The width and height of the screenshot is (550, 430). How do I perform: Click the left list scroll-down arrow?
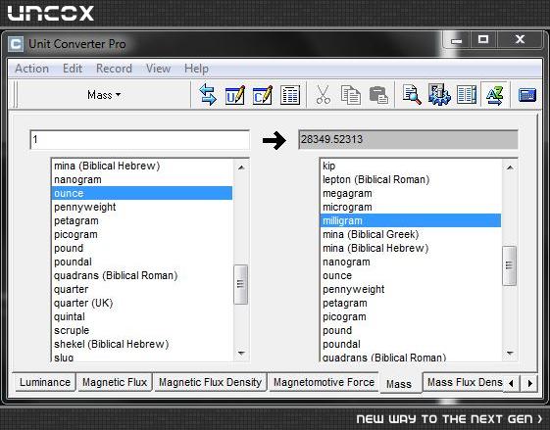(x=241, y=353)
